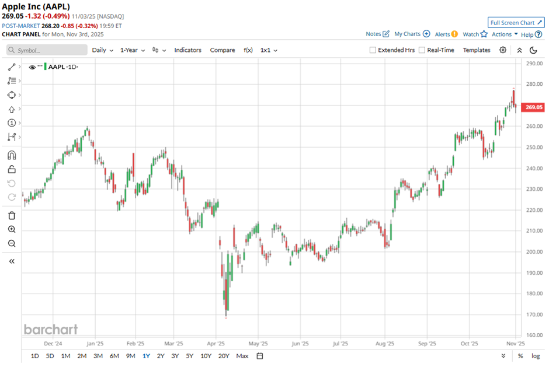The image size is (549, 367).
Task: Toggle log scale on price axis
Action: [x=536, y=356]
